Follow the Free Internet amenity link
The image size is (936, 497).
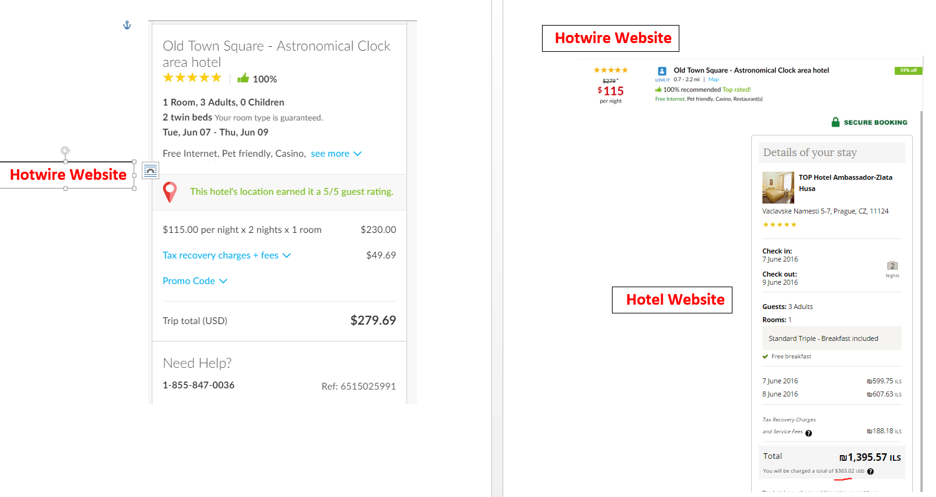(x=669, y=99)
